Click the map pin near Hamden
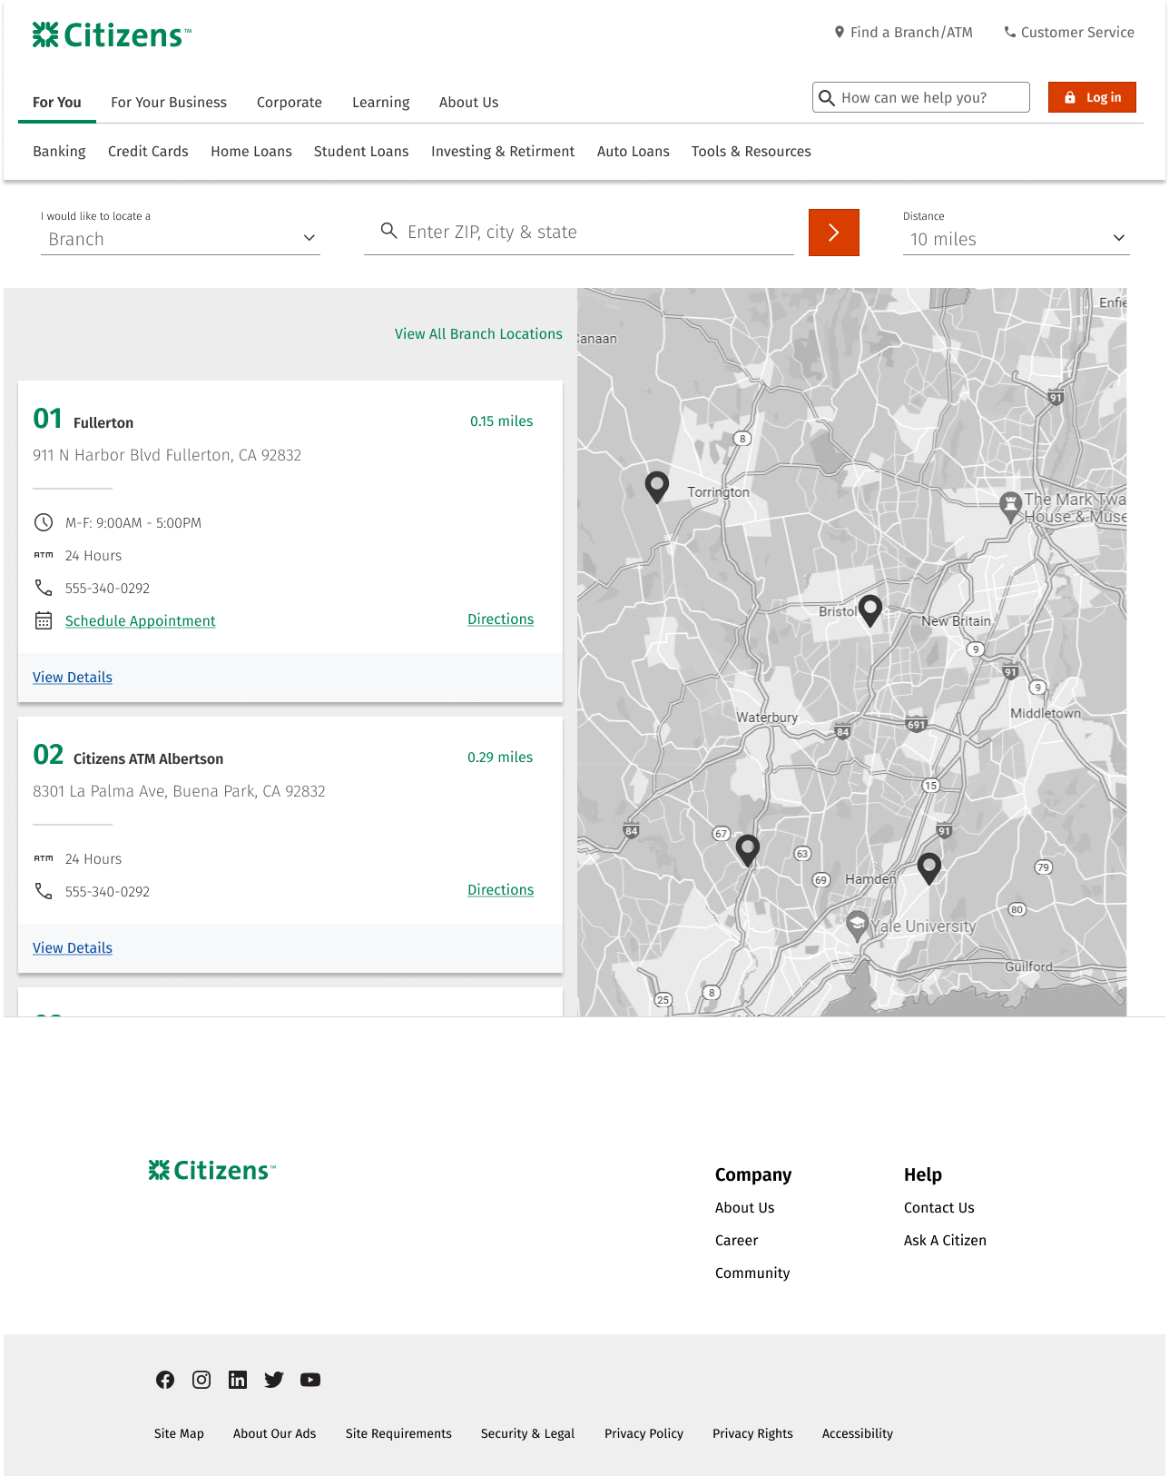 tap(928, 867)
